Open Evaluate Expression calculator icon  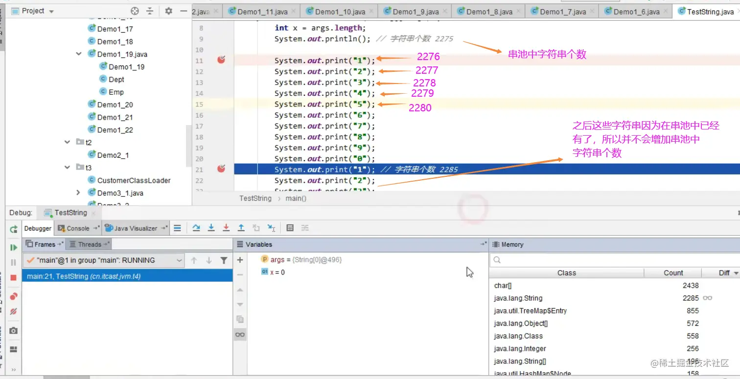290,228
